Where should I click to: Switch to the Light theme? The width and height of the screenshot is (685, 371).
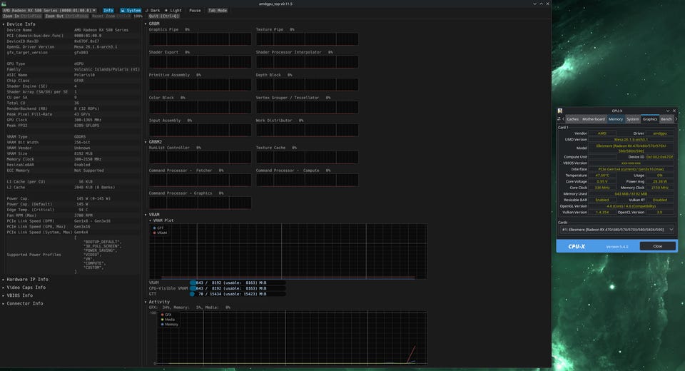click(173, 10)
